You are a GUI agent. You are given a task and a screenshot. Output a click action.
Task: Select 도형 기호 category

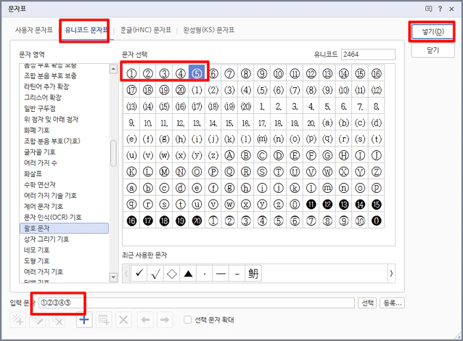[36, 261]
